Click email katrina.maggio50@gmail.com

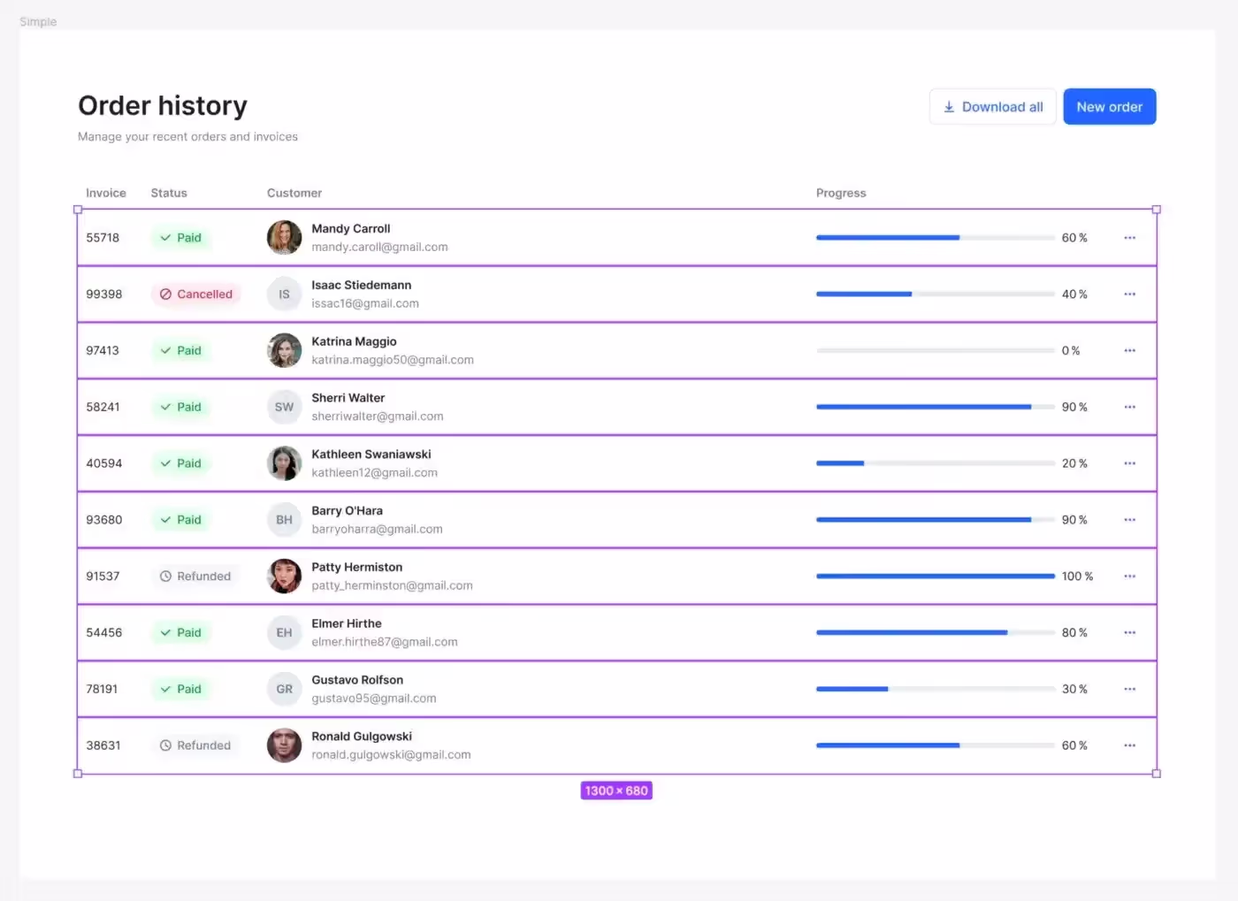click(393, 360)
